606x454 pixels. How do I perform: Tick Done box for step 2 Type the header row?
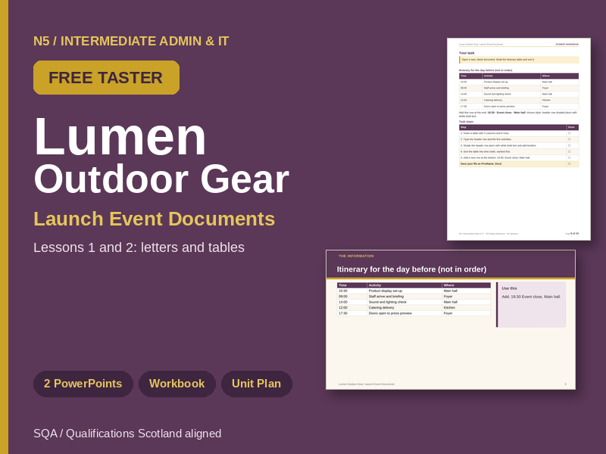(570, 139)
